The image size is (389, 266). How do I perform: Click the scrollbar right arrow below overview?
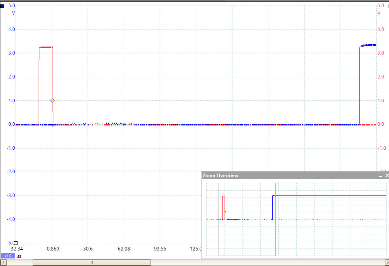tap(386, 262)
